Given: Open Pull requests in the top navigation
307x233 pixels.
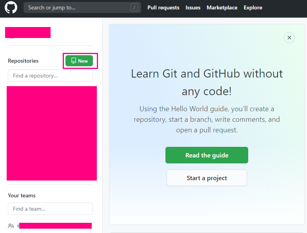Looking at the screenshot, I should tap(163, 7).
